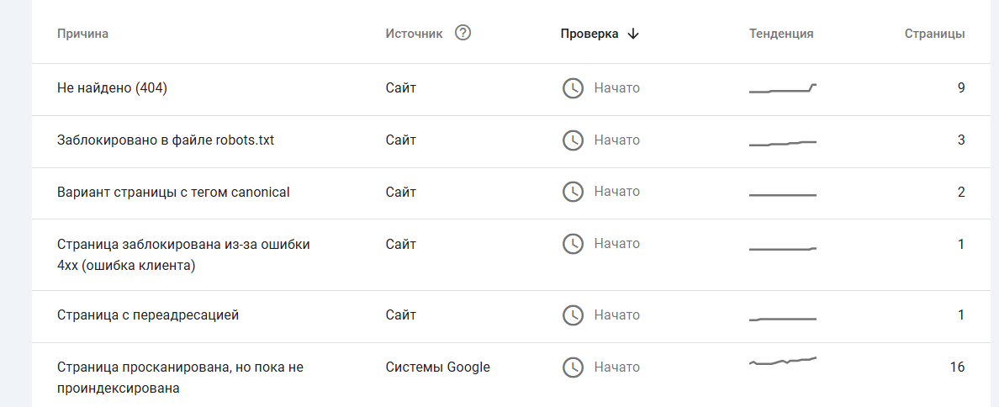Screen dimensions: 999x407
Task: Click clock icon in Не найдено (404) row
Action: pyautogui.click(x=573, y=88)
